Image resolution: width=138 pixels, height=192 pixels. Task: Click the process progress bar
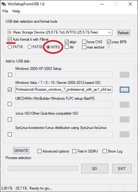pos(43,168)
